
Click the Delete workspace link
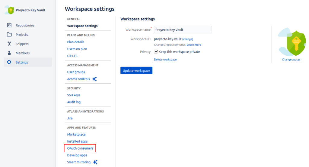[165, 59]
